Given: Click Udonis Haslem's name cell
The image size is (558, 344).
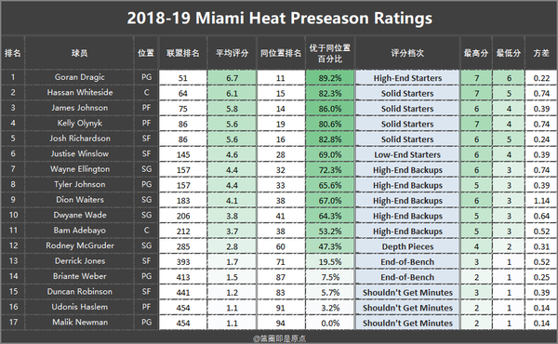Looking at the screenshot, I should 79,307.
